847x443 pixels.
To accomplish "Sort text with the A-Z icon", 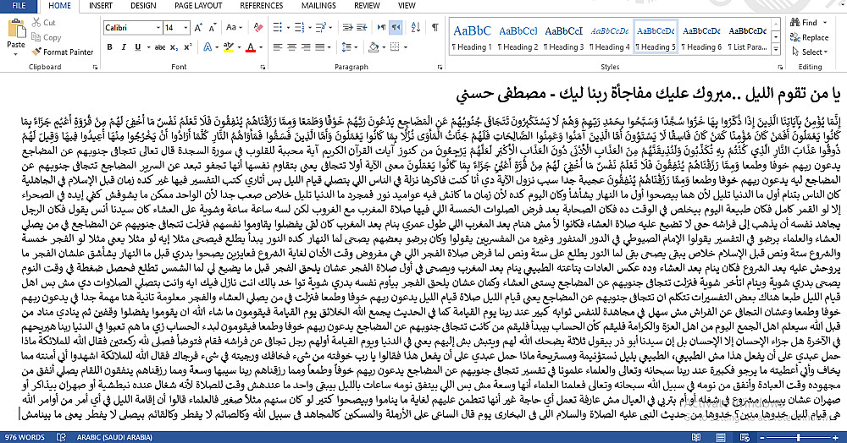I will pyautogui.click(x=415, y=28).
